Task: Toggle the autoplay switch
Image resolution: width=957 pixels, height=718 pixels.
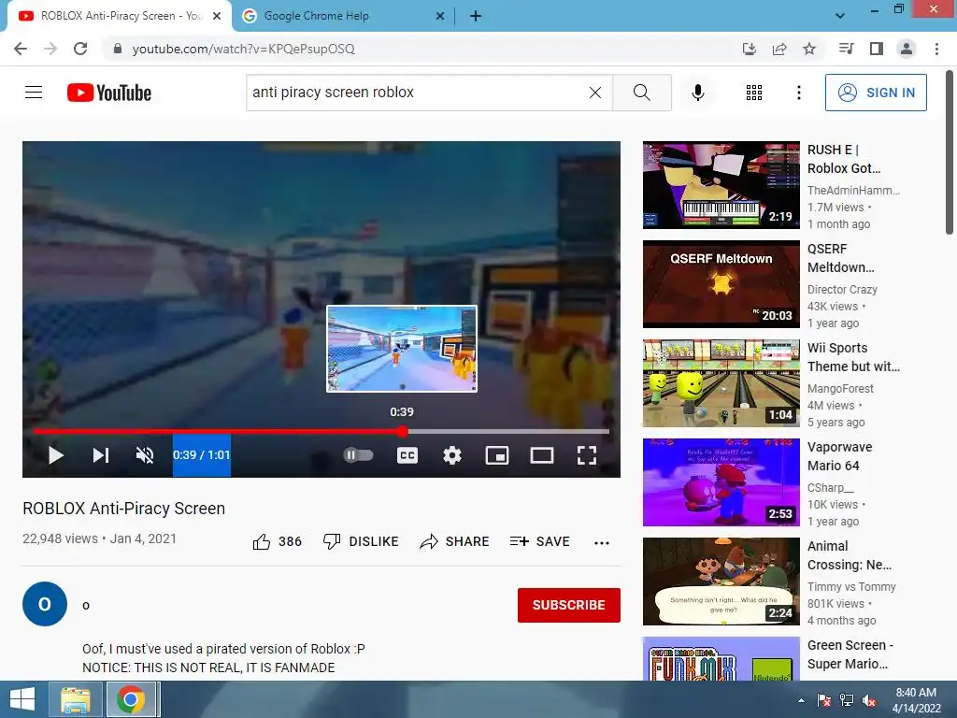Action: (358, 455)
